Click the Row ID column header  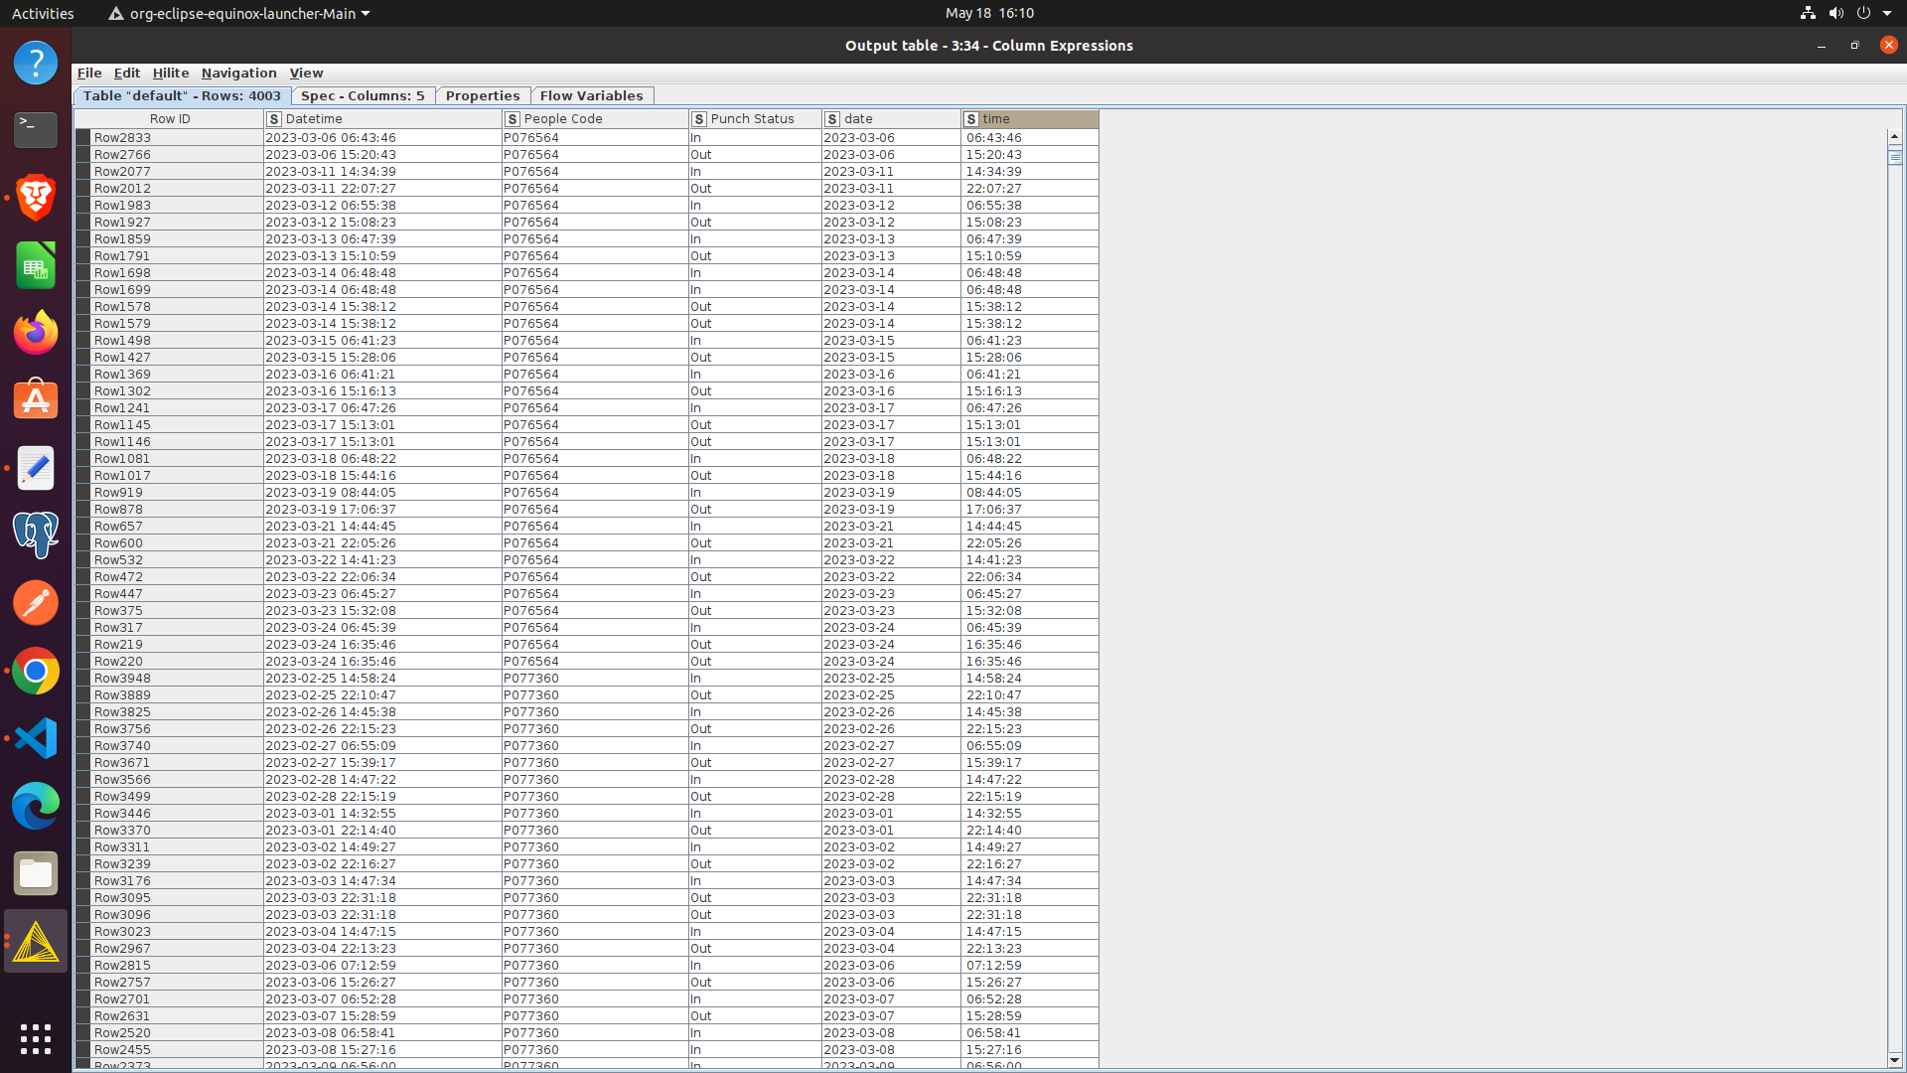click(169, 119)
